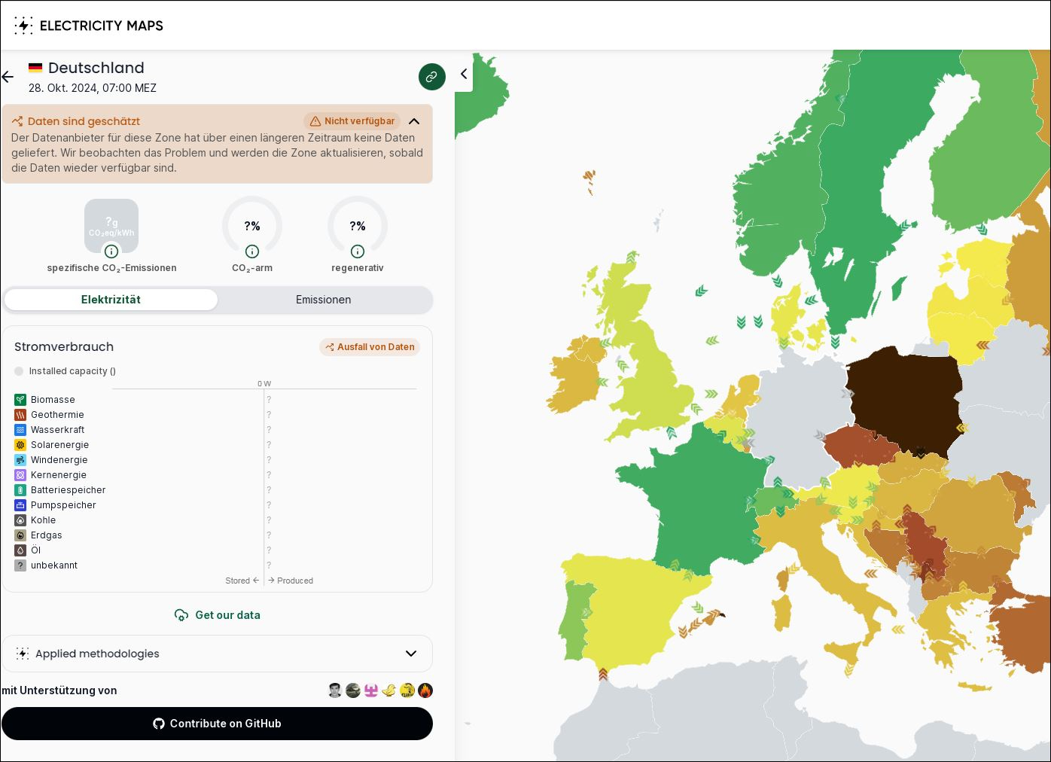The width and height of the screenshot is (1051, 762).
Task: Select Spain on the map
Action: point(632,610)
